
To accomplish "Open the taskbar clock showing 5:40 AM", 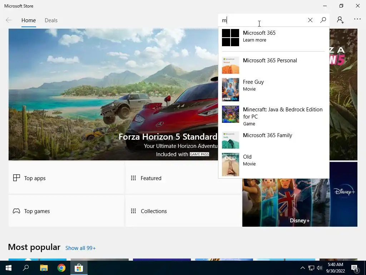I will [335, 268].
